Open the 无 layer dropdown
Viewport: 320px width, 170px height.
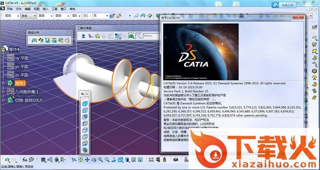click(x=101, y=16)
